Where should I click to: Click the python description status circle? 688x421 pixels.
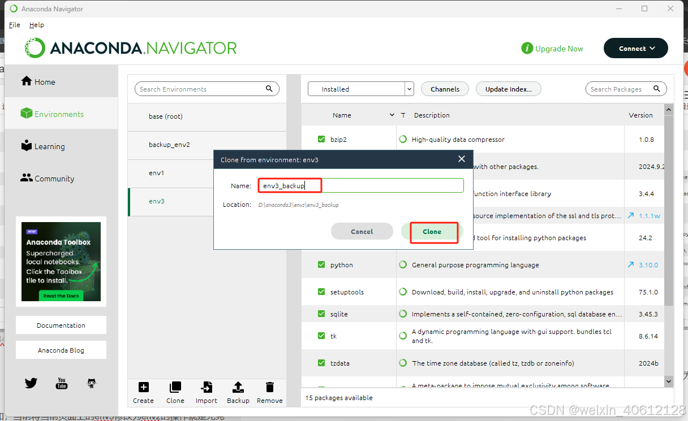[403, 264]
